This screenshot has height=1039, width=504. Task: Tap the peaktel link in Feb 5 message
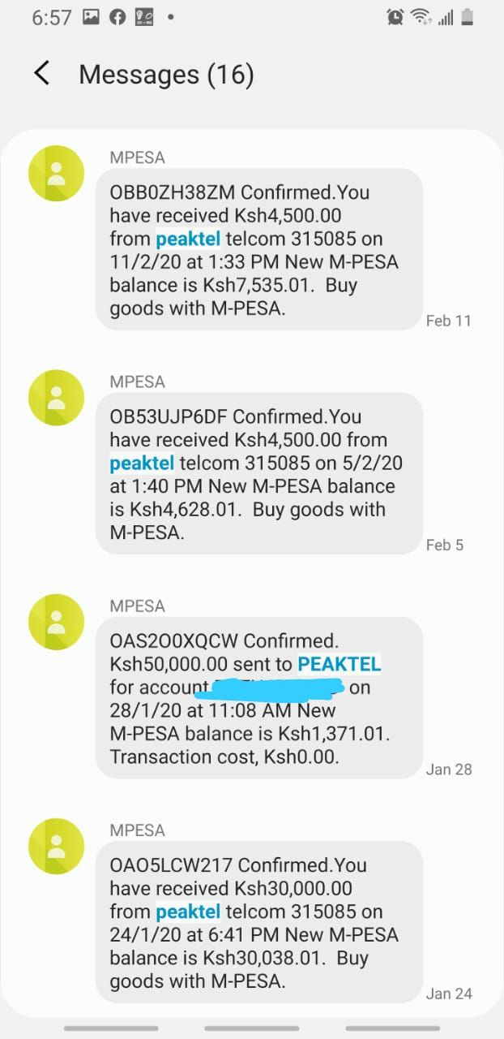tap(142, 463)
